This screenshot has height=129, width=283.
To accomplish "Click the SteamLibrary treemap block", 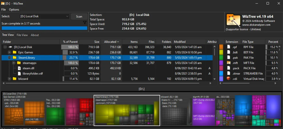I will (x=127, y=110).
